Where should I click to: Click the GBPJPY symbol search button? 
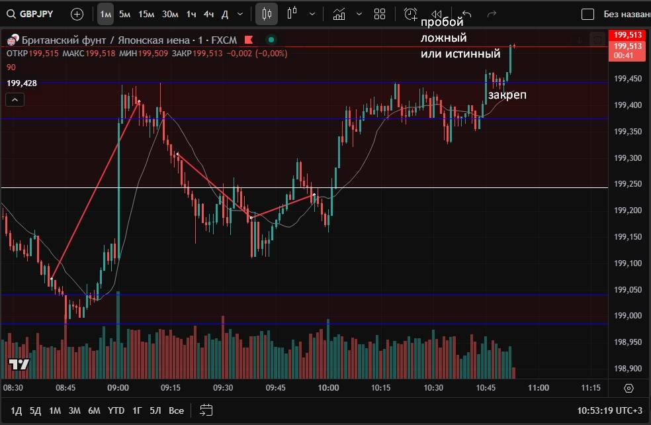[x=30, y=14]
